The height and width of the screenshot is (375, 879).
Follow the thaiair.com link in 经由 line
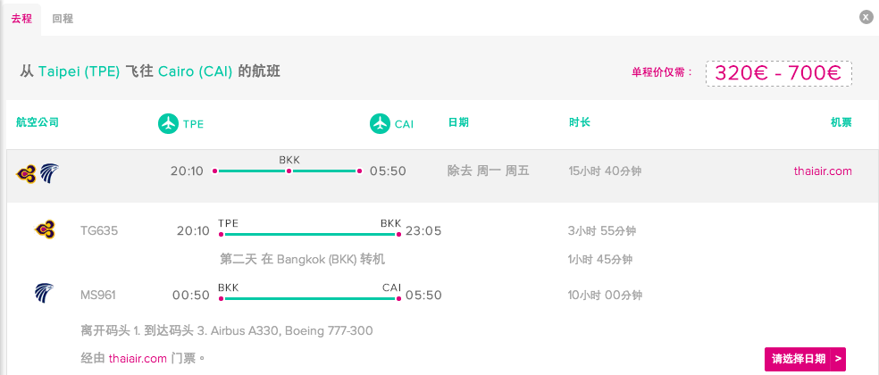138,358
